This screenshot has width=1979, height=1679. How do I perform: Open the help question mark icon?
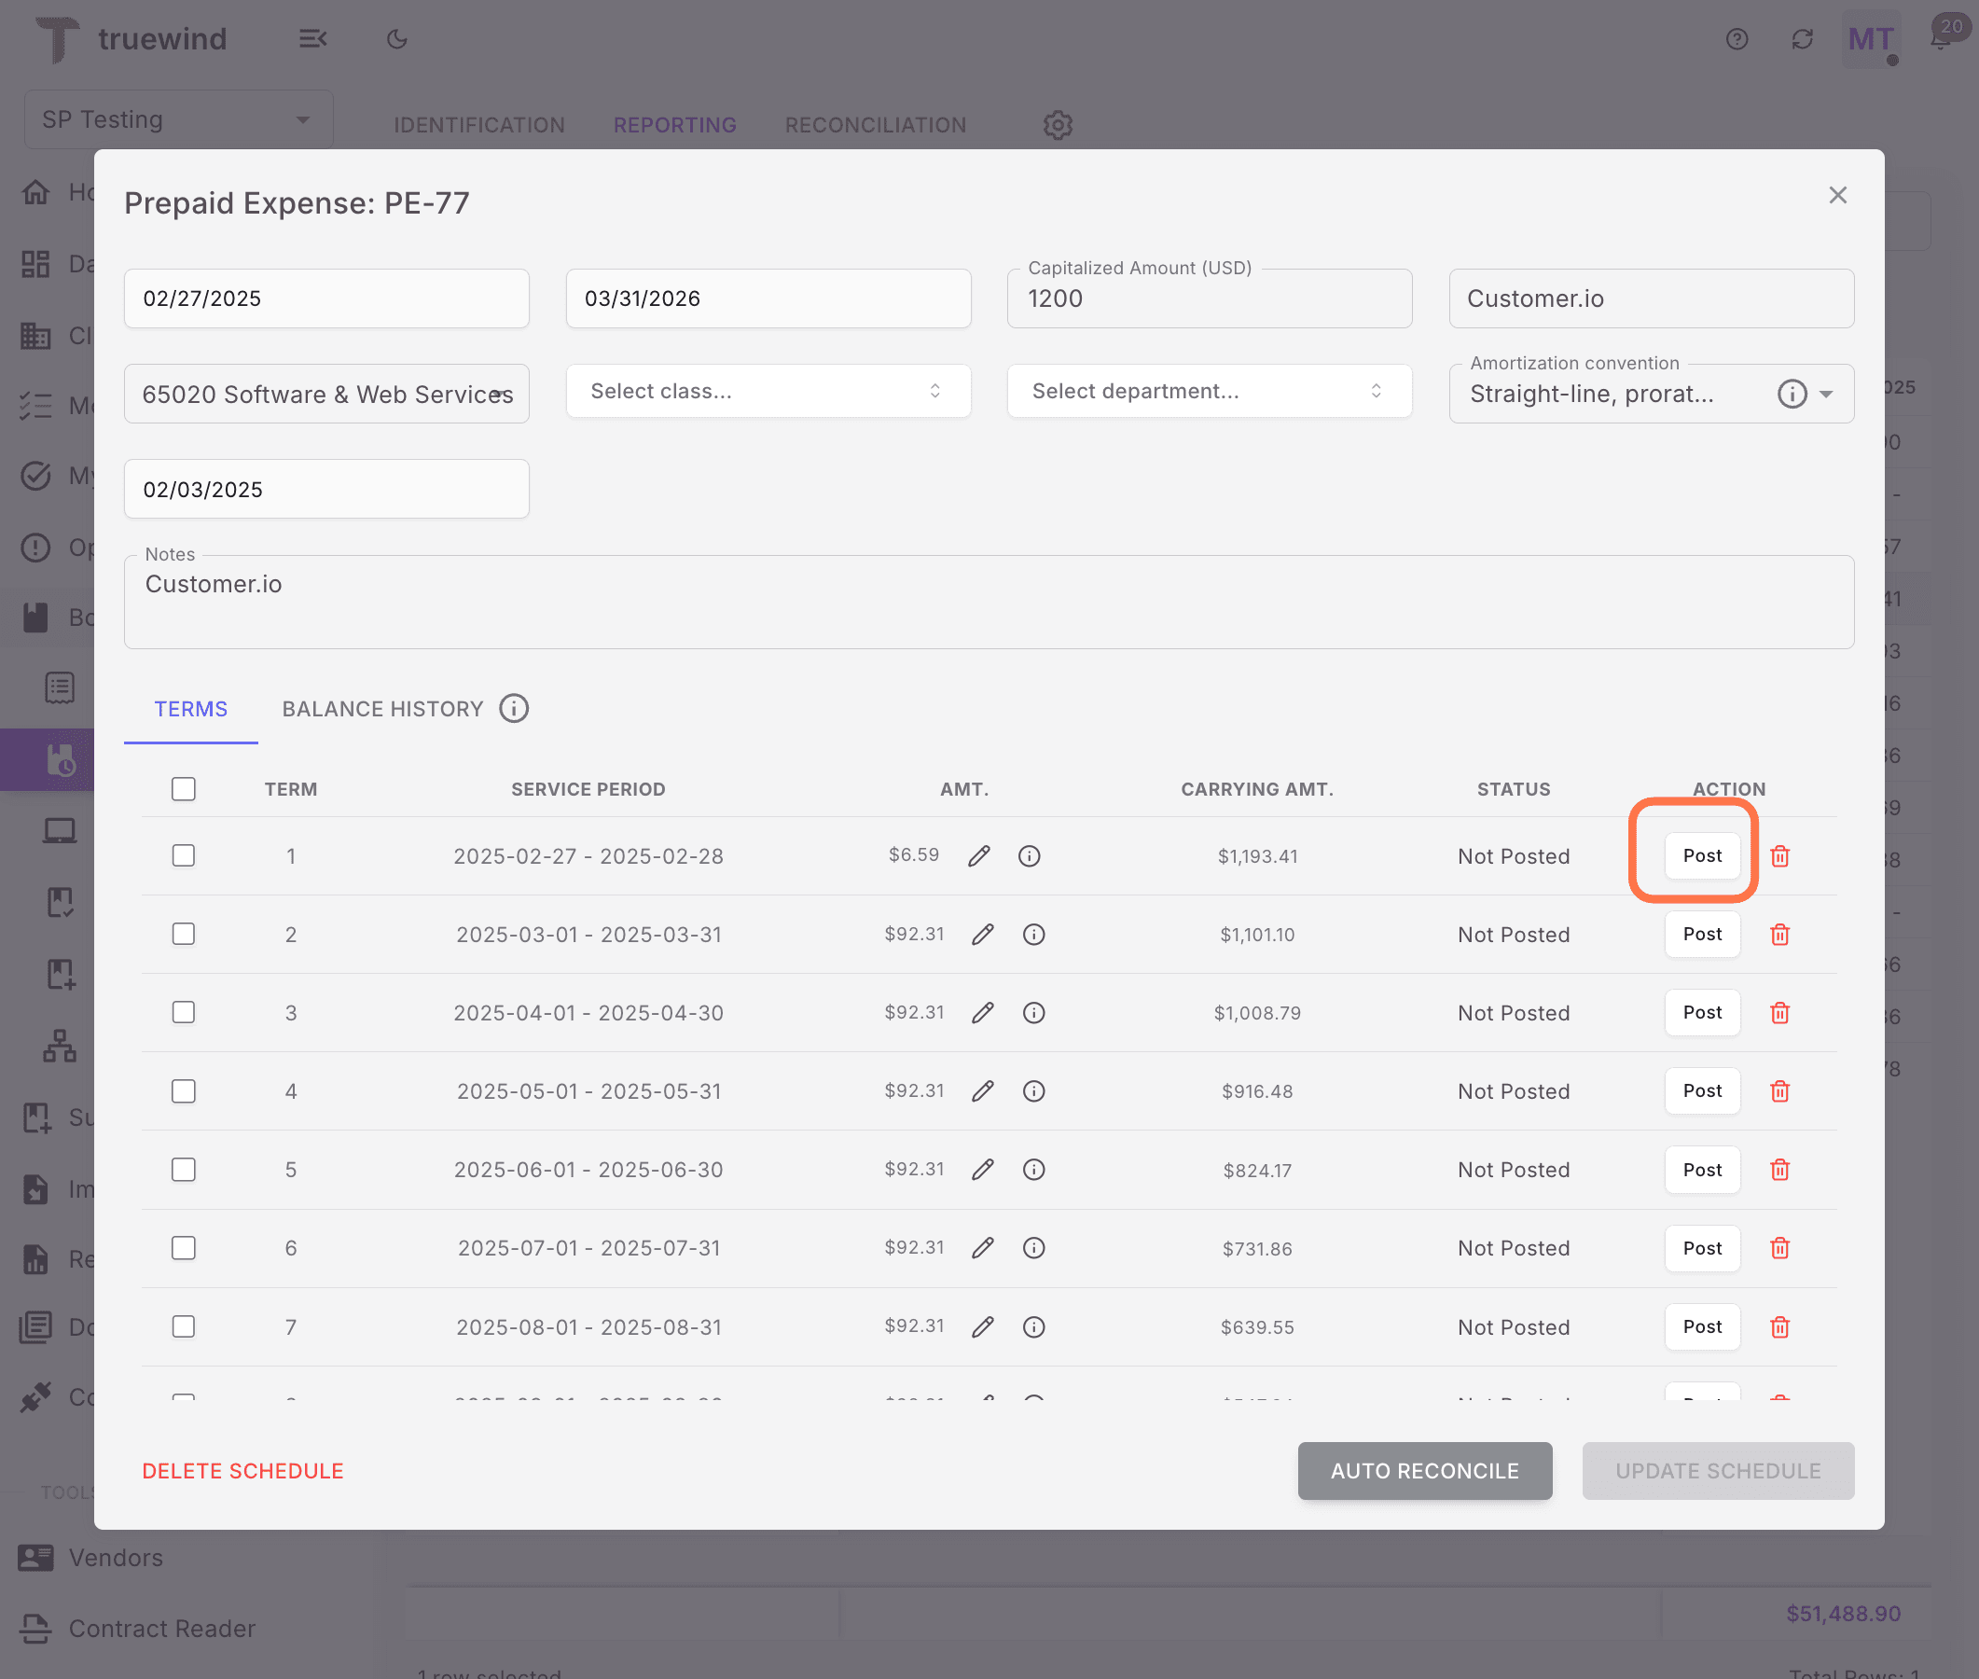(1737, 39)
